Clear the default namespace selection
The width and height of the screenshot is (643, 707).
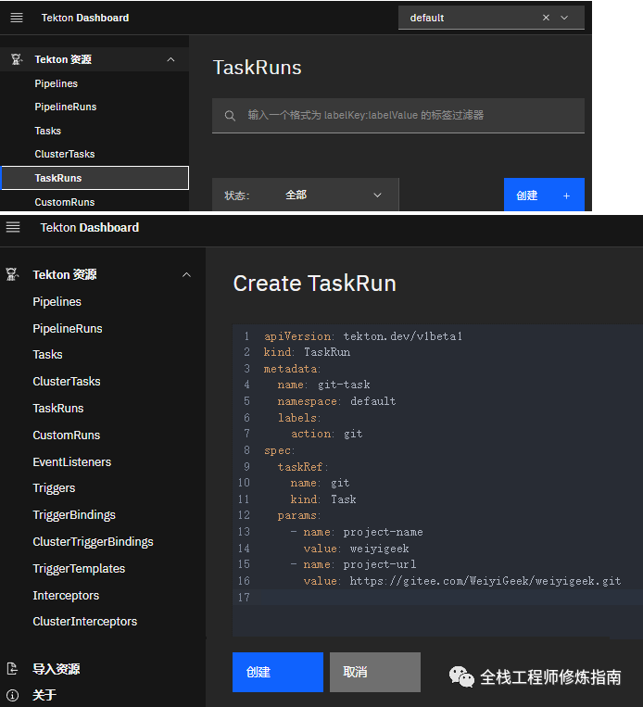point(546,18)
